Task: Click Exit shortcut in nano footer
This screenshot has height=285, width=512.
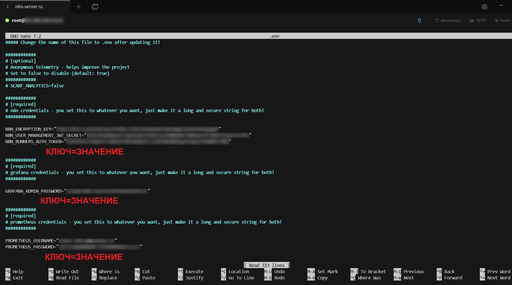Action: pyautogui.click(x=14, y=278)
